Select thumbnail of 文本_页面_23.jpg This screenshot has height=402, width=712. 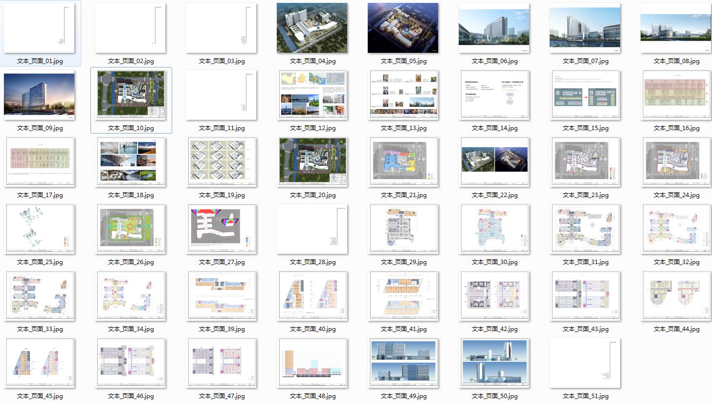585,162
